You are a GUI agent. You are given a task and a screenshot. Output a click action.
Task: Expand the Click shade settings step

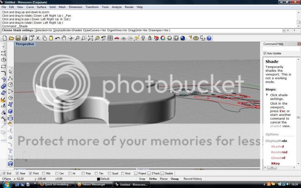pos(267,95)
